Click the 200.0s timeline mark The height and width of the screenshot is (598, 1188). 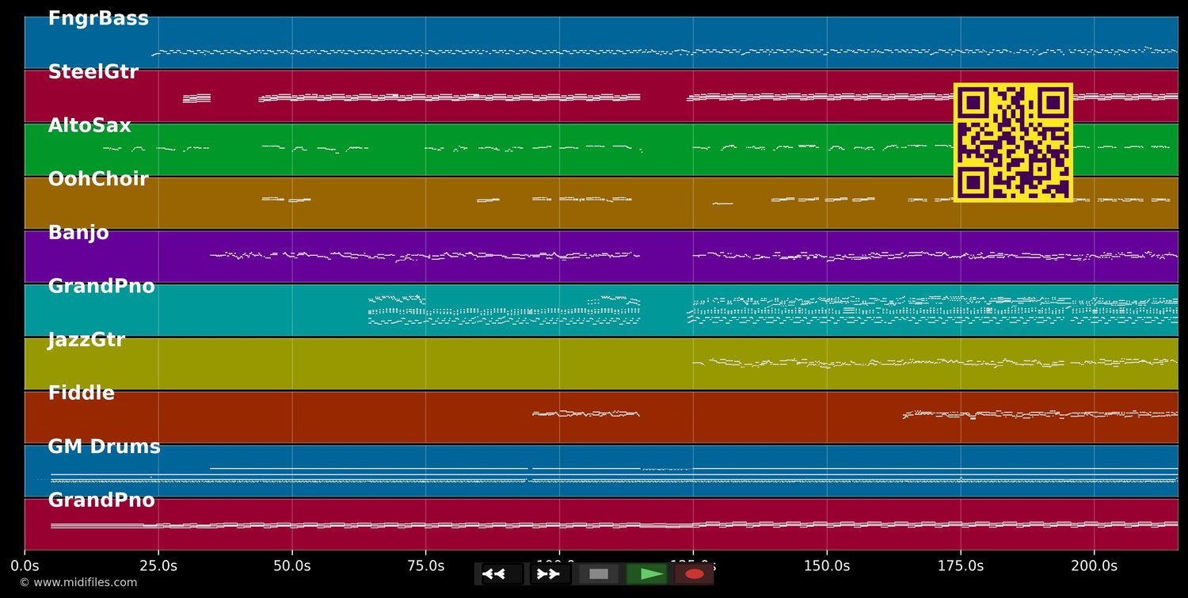pyautogui.click(x=1094, y=566)
